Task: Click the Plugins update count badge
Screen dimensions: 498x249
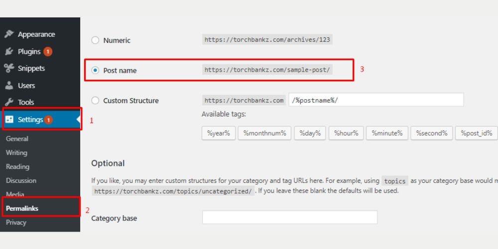Action: (x=48, y=51)
